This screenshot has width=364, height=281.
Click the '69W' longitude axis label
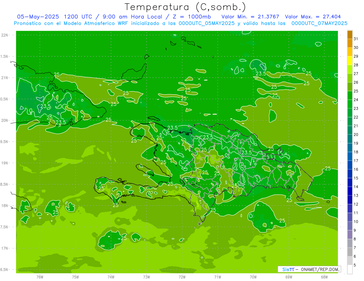tap(289, 277)
